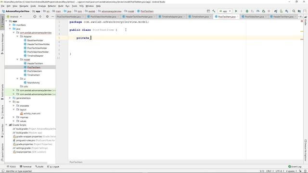
Task: Open the app run configuration dropdown
Action: tap(225, 11)
